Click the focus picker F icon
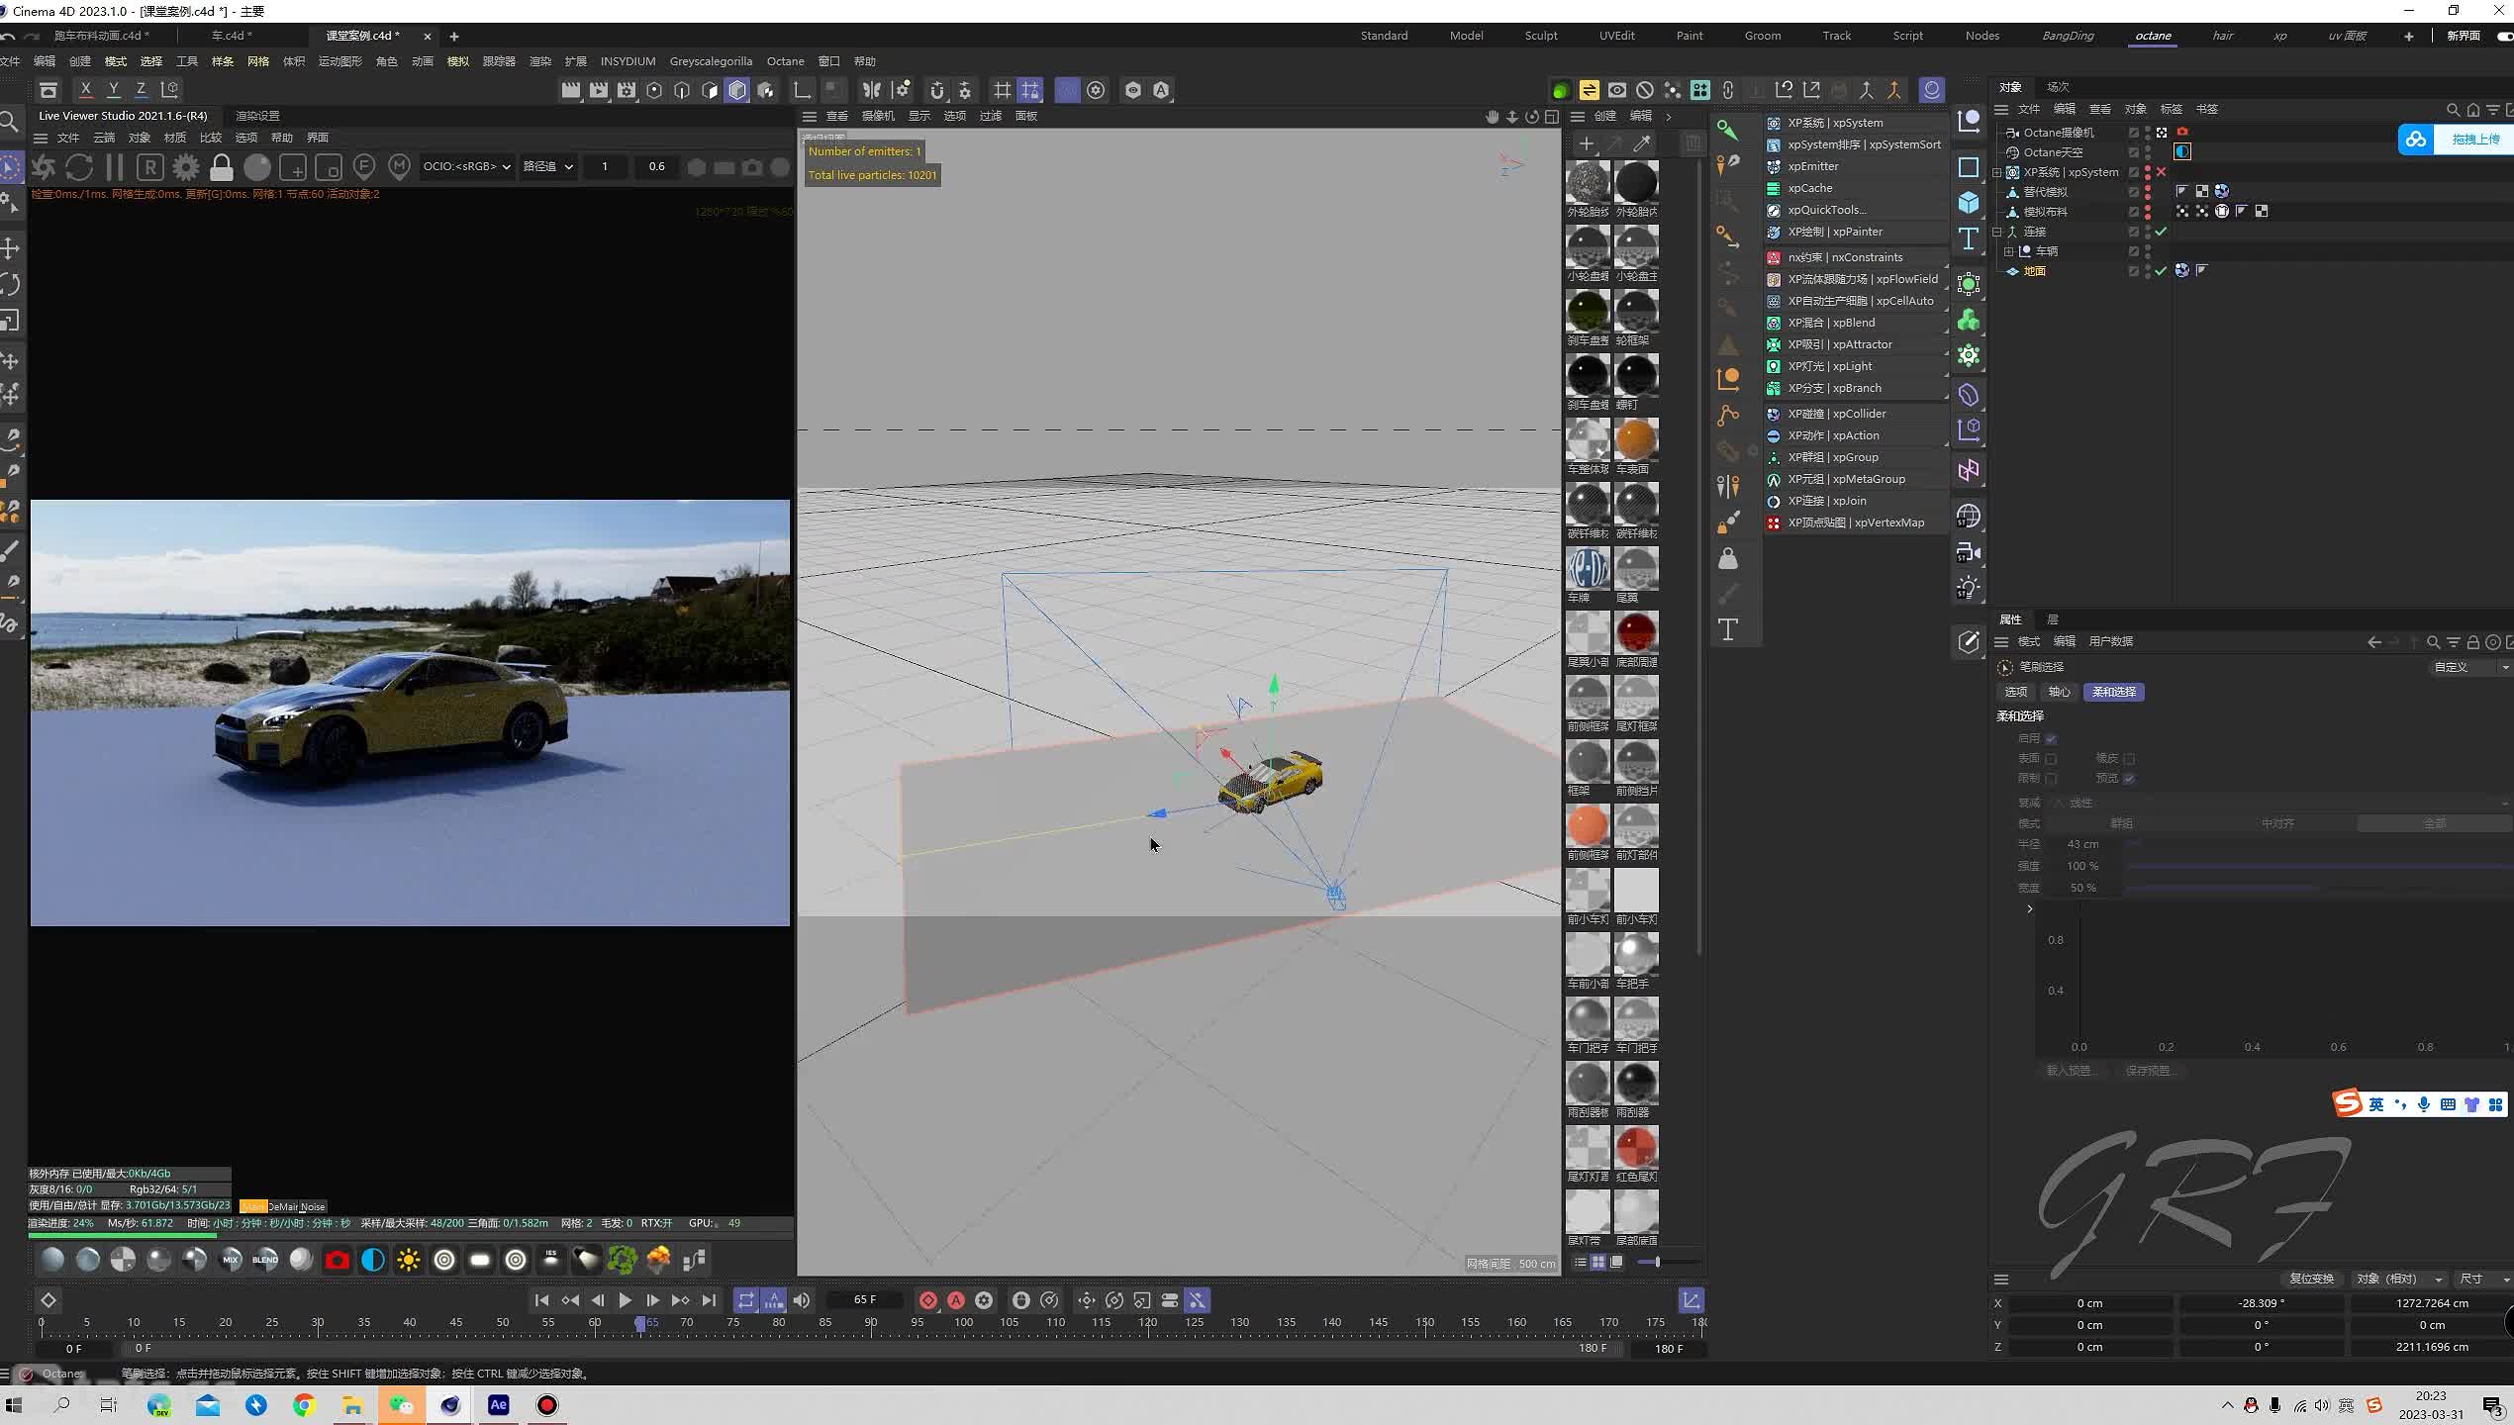The width and height of the screenshot is (2514, 1425). [363, 167]
